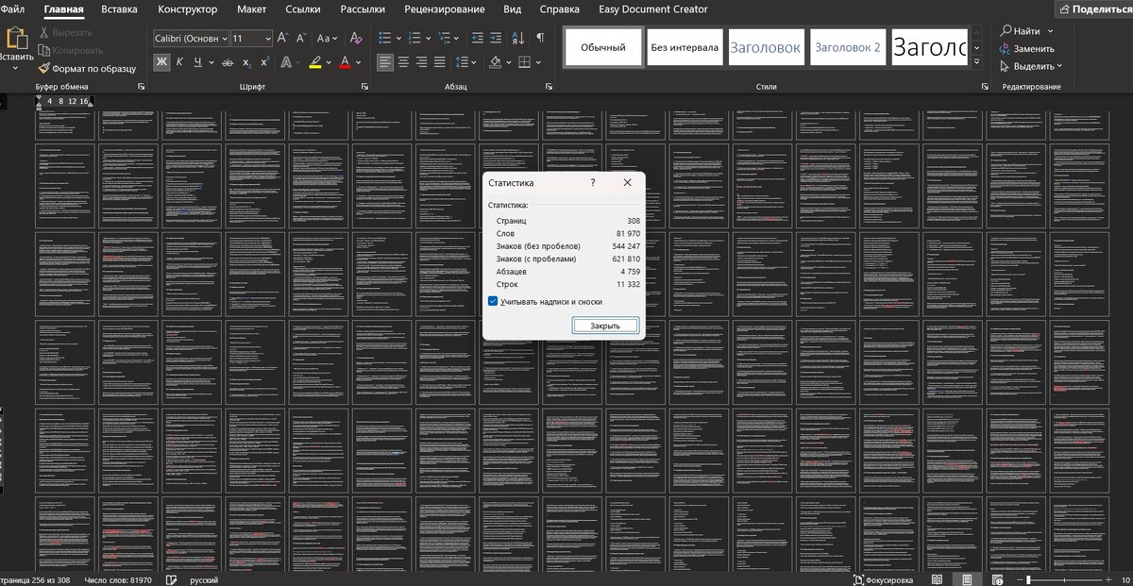
Task: Click the Replace (Заменить) command
Action: 1027,48
